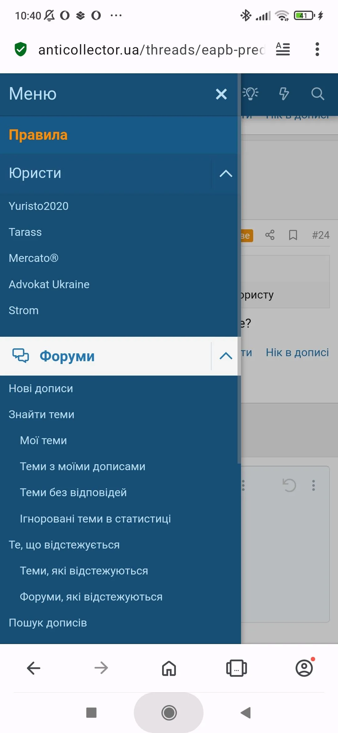Open forum search magnifier icon
Screen dimensions: 338x733
318,93
